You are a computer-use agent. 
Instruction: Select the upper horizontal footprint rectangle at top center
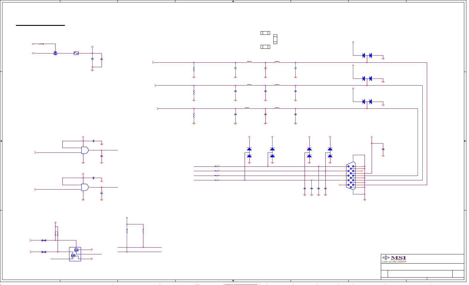point(265,33)
